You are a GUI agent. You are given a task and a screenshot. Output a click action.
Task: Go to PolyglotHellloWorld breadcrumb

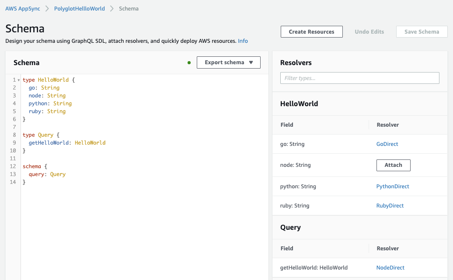click(x=80, y=9)
